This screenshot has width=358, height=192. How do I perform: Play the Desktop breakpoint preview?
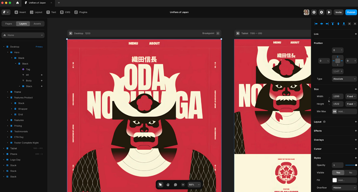tap(70, 33)
